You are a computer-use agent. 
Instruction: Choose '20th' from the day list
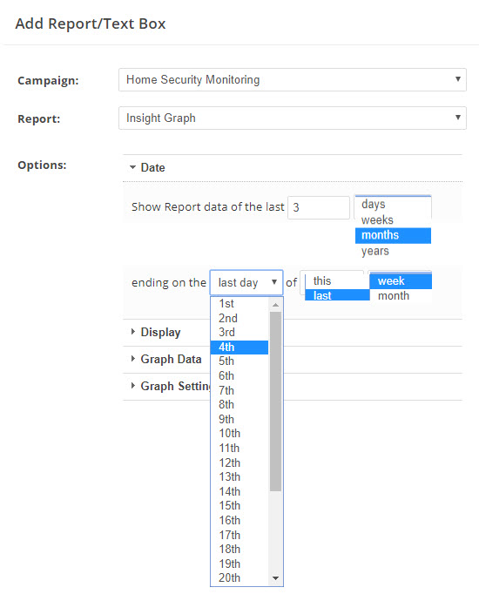point(239,578)
